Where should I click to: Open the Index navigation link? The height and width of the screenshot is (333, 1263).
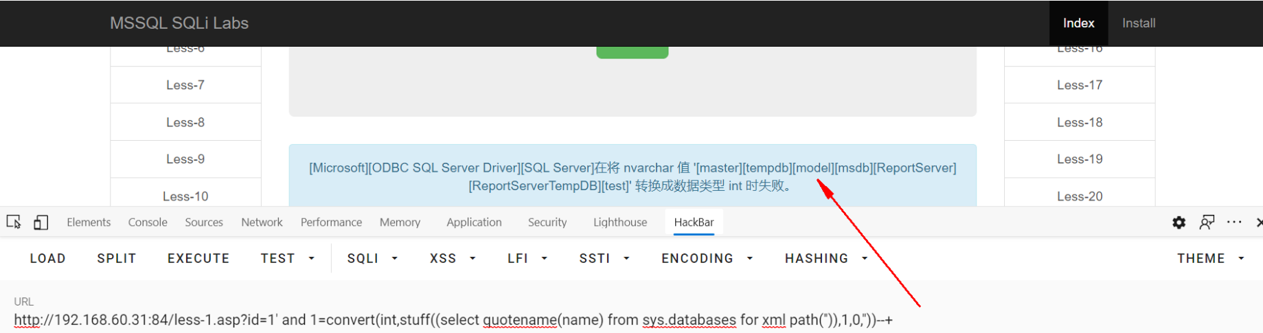(1078, 23)
